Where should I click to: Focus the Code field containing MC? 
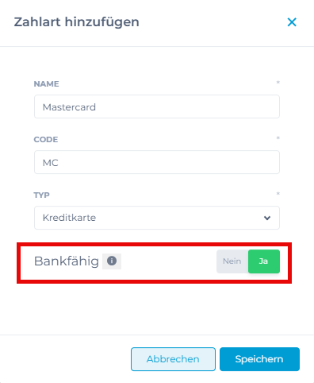pos(157,162)
